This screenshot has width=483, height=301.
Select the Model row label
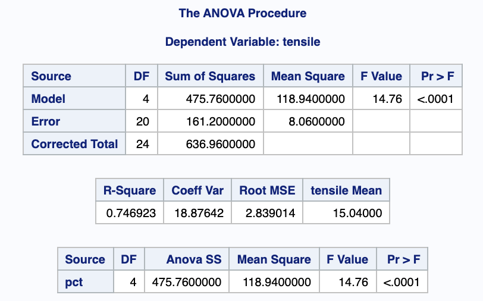coord(48,99)
